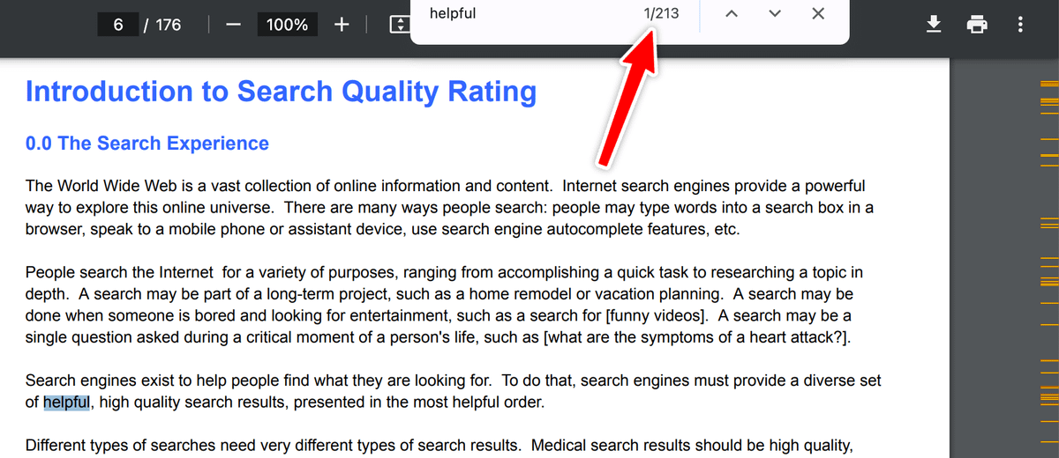This screenshot has width=1059, height=458.
Task: Click the page number field showing 6
Action: pyautogui.click(x=118, y=25)
